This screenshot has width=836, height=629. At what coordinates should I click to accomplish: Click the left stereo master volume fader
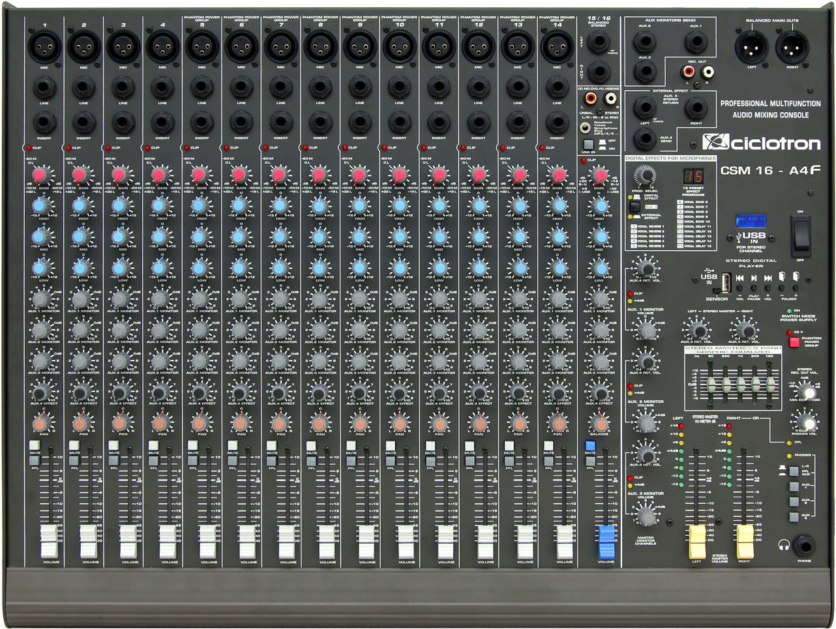(x=697, y=541)
